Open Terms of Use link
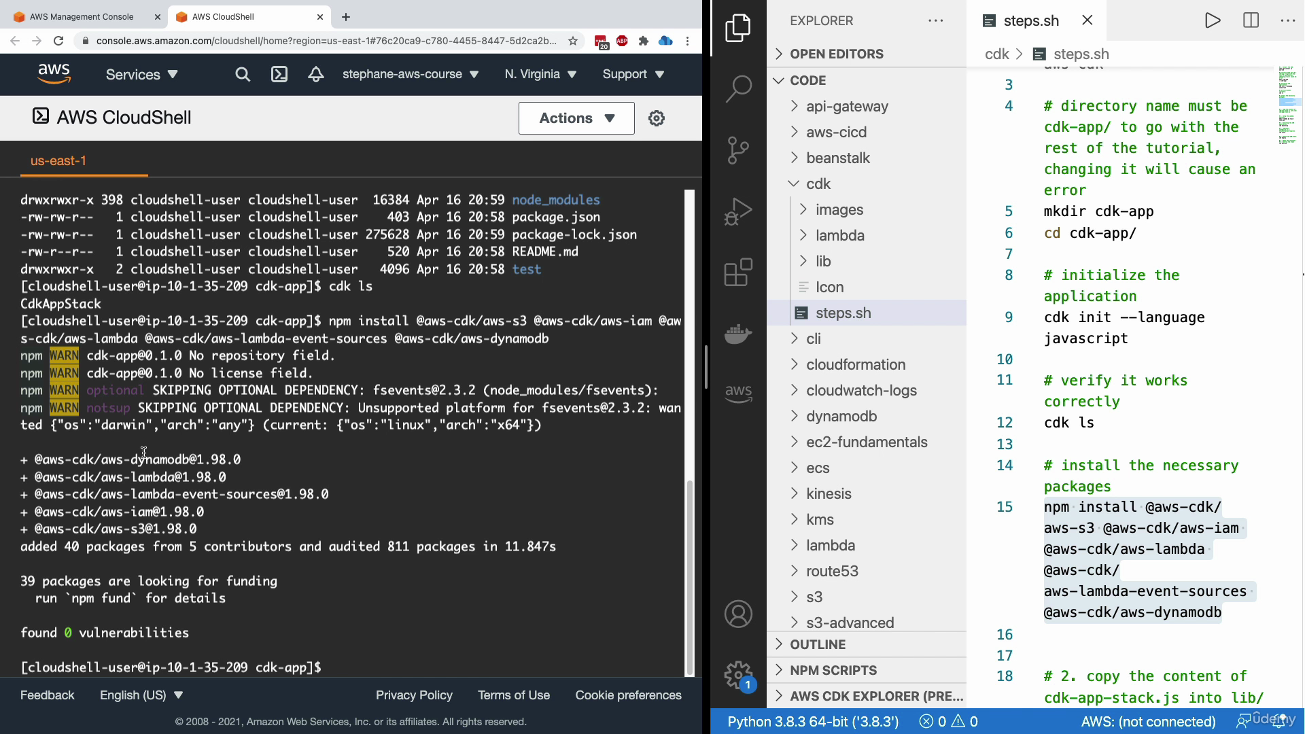The image size is (1305, 734). point(514,695)
